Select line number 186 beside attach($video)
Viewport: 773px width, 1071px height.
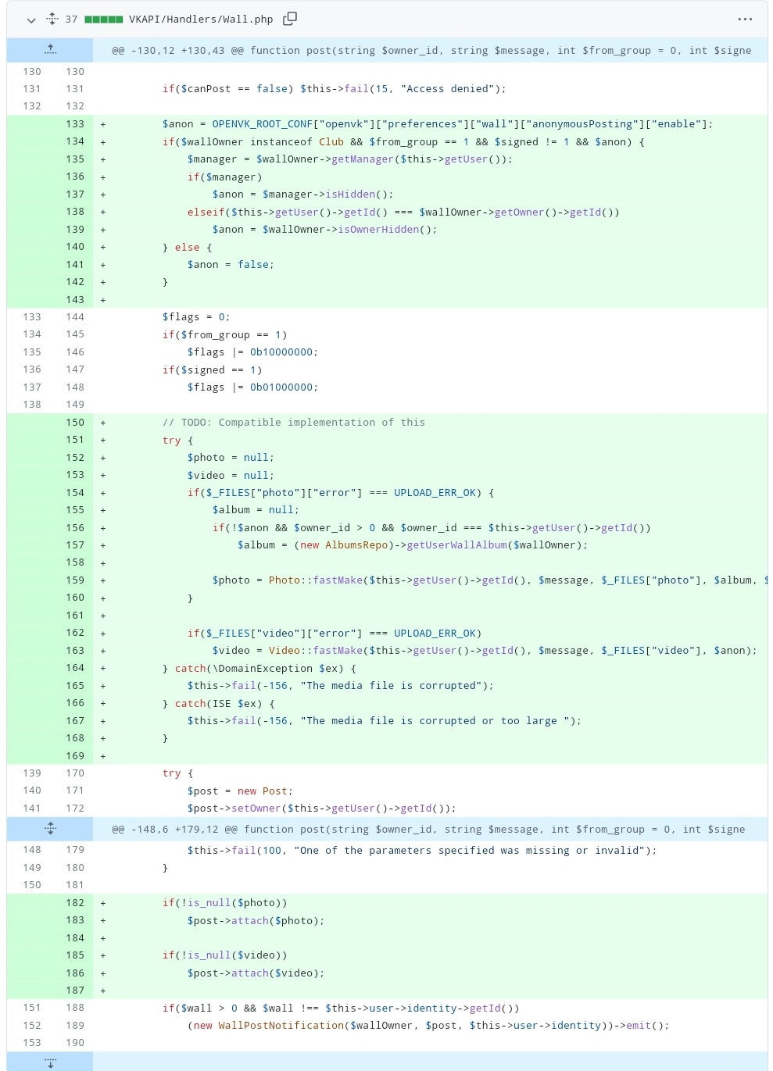[x=75, y=973]
